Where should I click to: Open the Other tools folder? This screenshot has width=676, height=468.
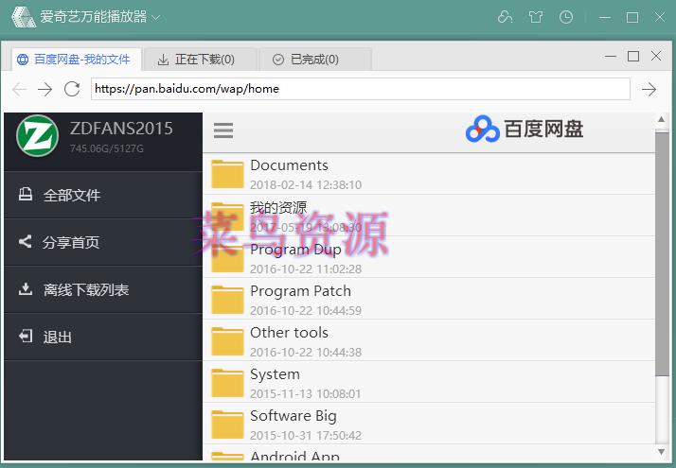[429, 340]
